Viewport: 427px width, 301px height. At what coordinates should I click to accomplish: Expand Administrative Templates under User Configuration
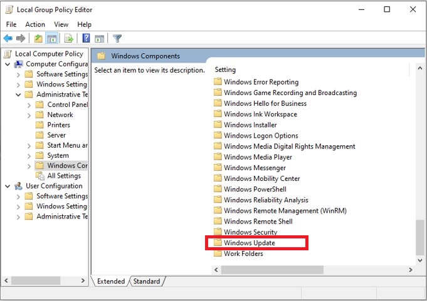coord(18,217)
